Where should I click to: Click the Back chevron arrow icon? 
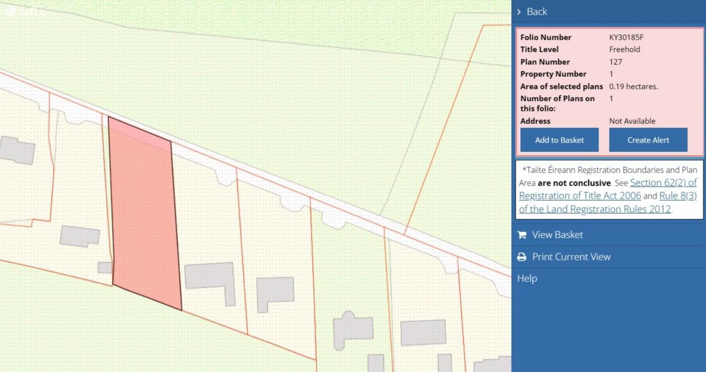519,12
